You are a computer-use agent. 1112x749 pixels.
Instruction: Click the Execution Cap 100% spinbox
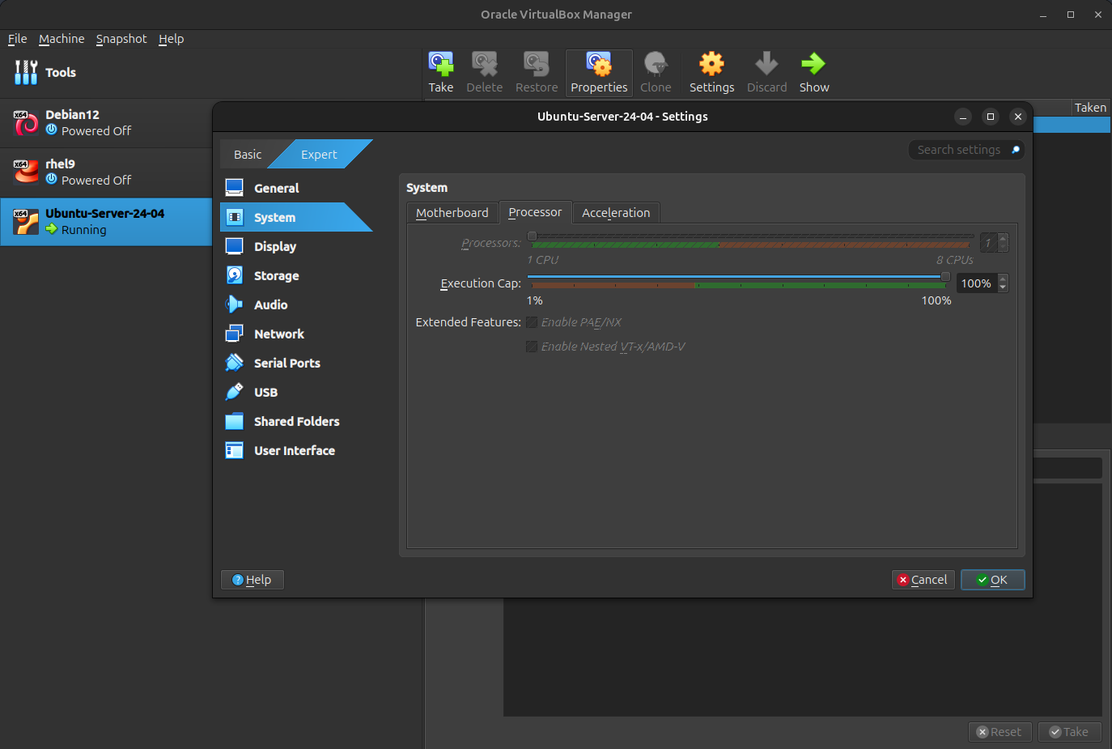tap(983, 283)
